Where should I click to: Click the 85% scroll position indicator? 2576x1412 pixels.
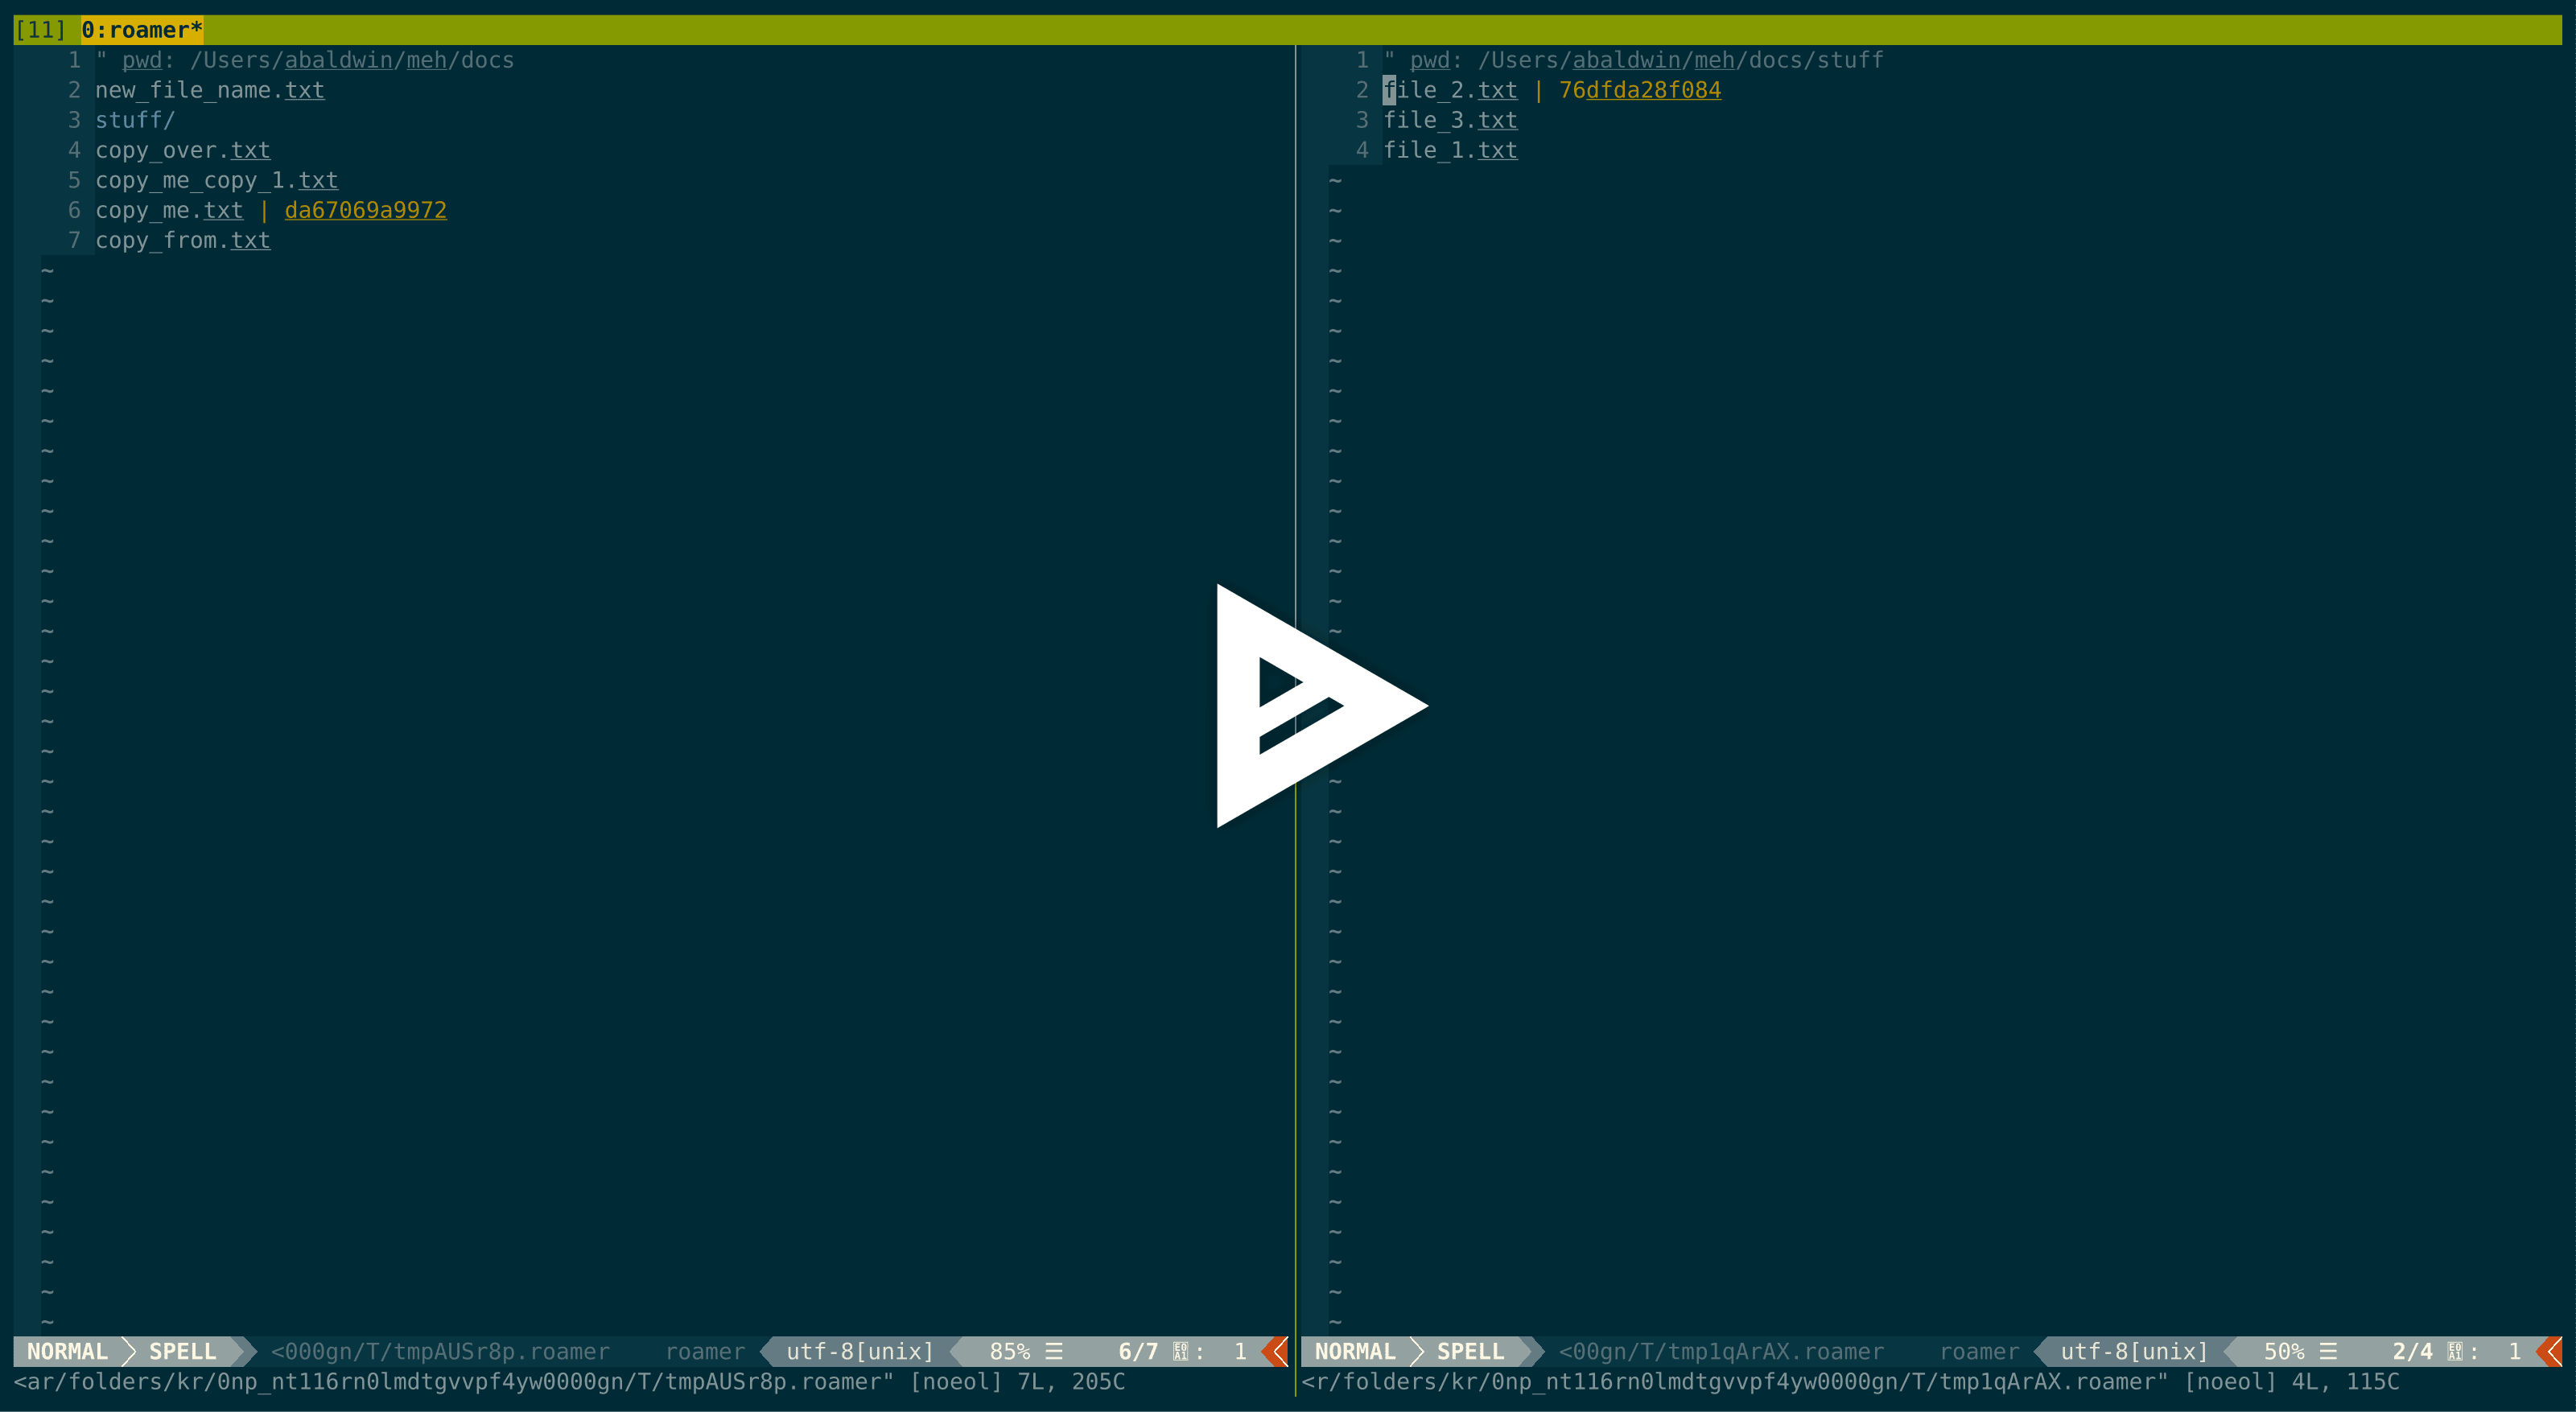click(1009, 1351)
